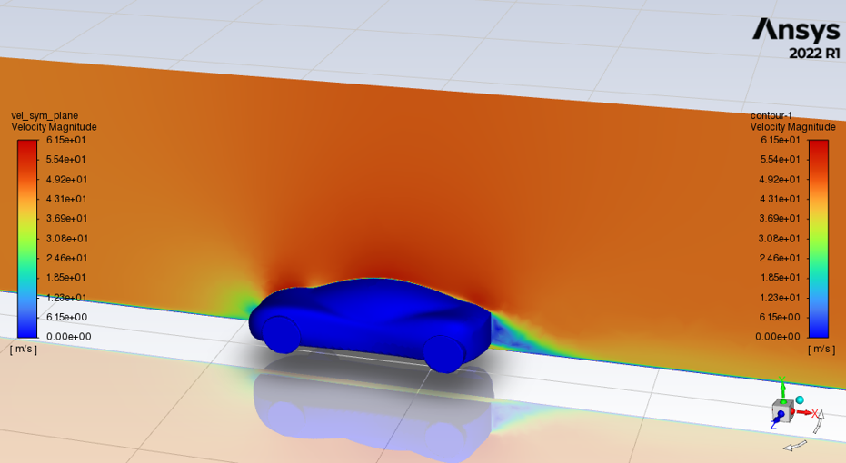Click the [ m/s ] unit under right legend

click(x=821, y=350)
